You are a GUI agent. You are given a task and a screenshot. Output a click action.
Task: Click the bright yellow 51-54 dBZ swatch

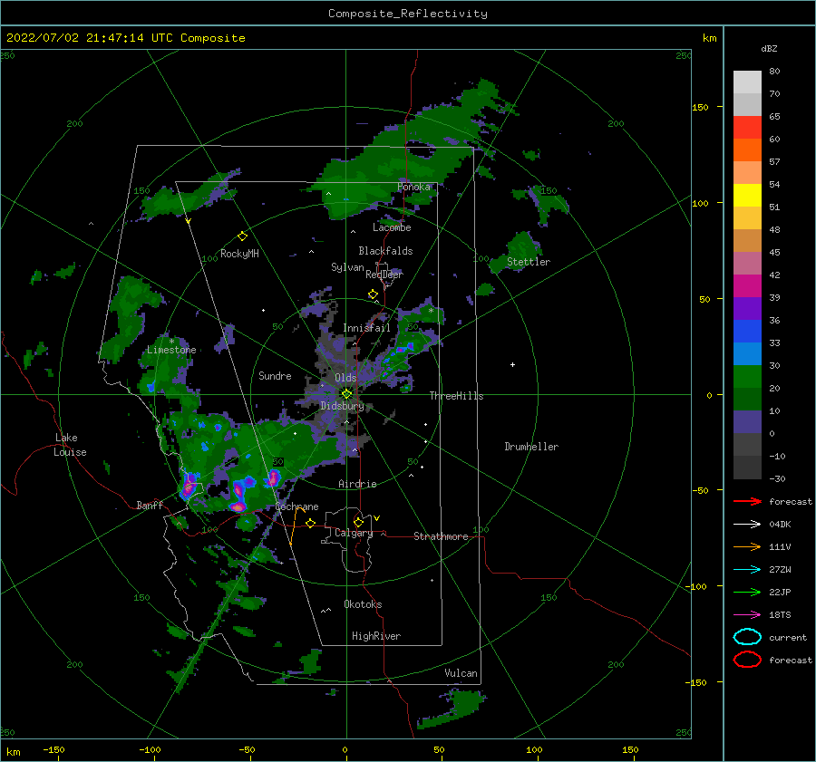(747, 196)
